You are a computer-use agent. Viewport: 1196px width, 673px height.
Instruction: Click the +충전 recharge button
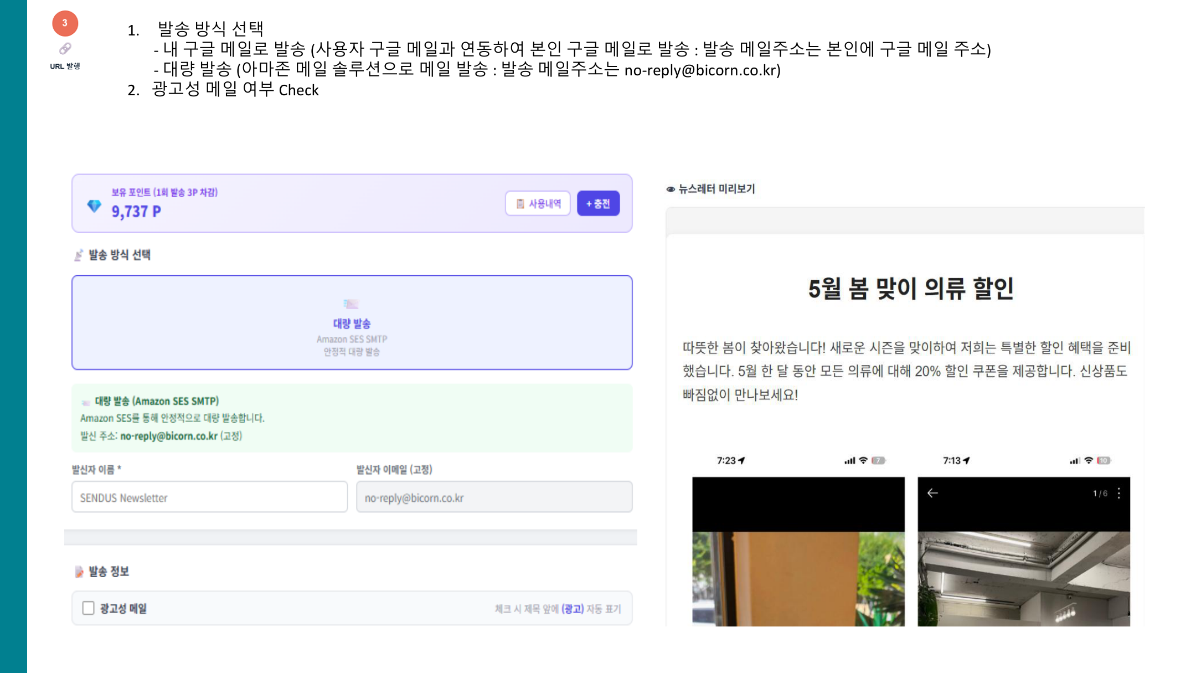click(598, 203)
